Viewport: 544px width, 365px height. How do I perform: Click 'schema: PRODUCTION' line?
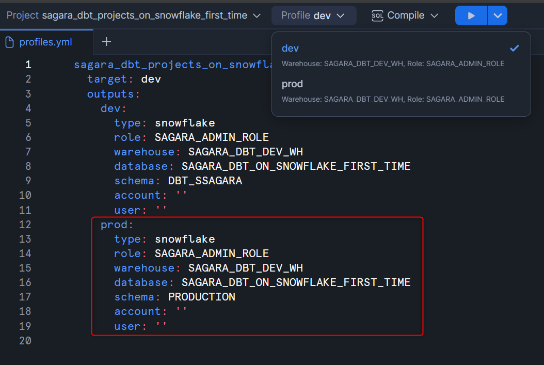[x=175, y=297]
